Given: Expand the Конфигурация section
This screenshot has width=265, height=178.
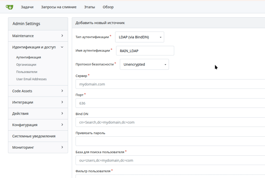Looking at the screenshot, I should pos(38,125).
